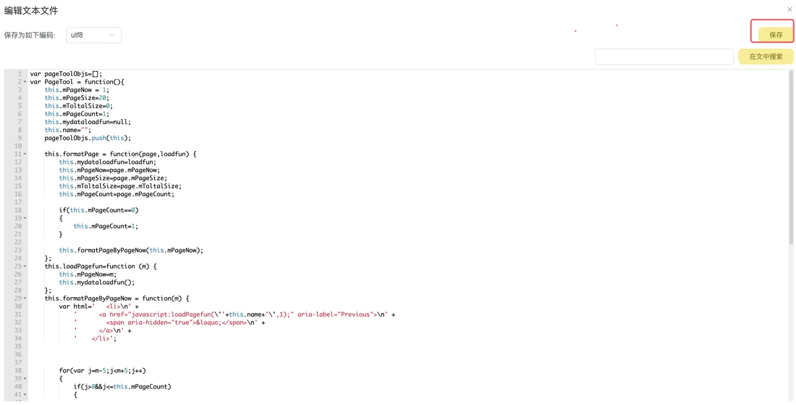This screenshot has width=796, height=405.
Task: Collapse the fold arrow at line 41
Action: tap(25, 394)
